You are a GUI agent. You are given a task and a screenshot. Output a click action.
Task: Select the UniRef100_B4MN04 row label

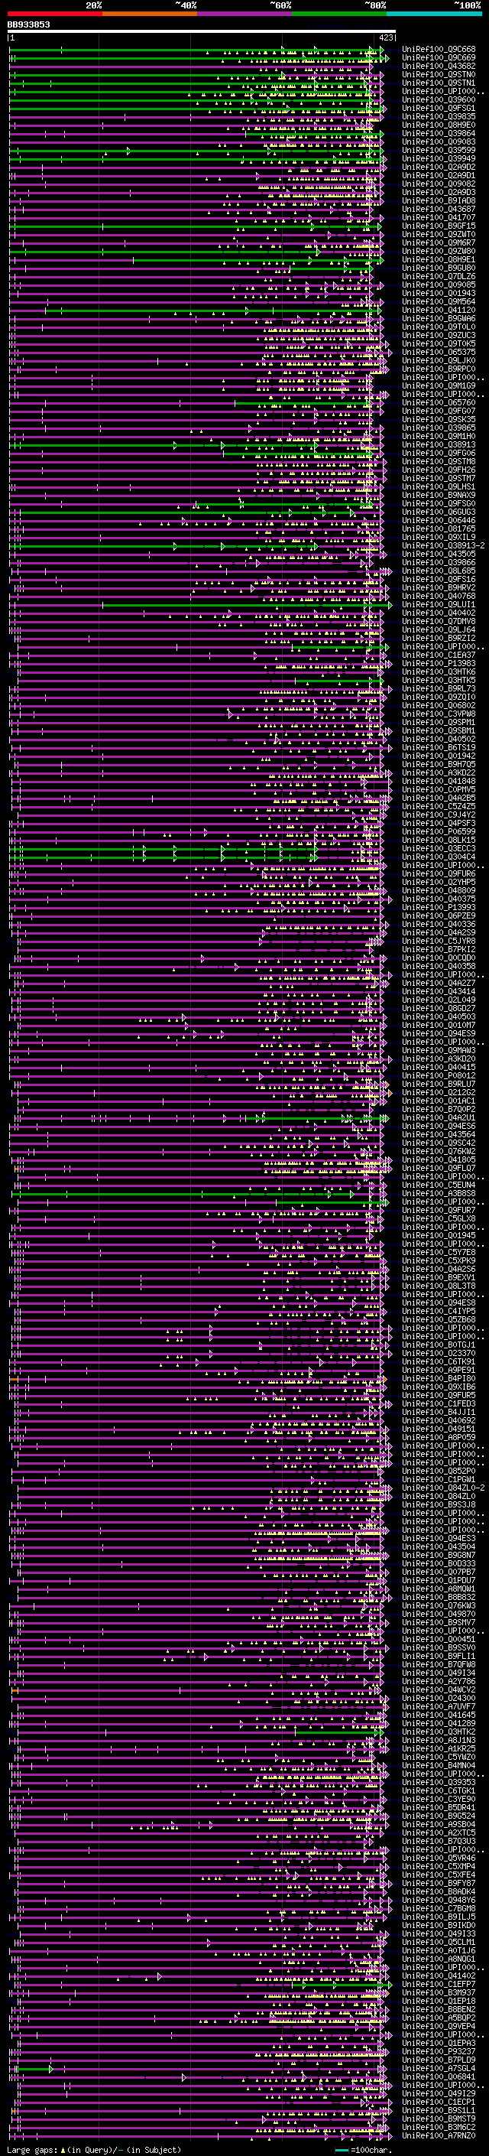pyautogui.click(x=439, y=1765)
